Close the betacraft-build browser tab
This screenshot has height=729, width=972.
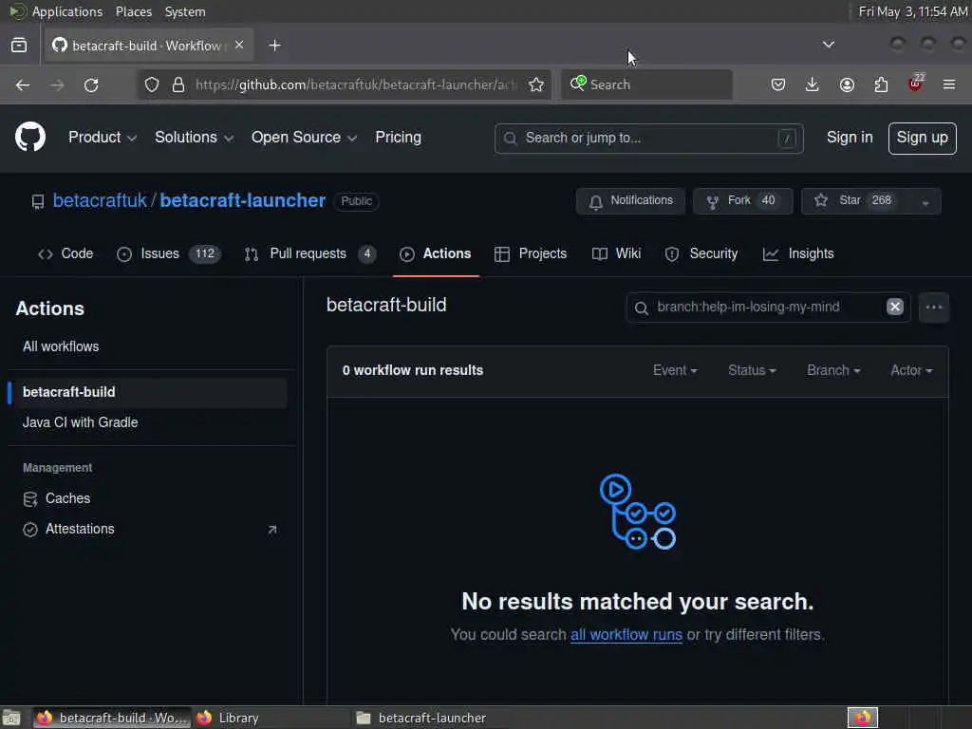pyautogui.click(x=239, y=46)
